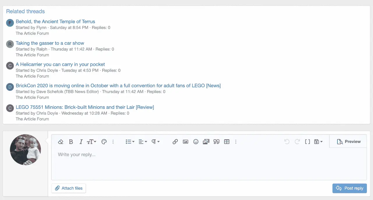The height and width of the screenshot is (200, 373).
Task: Toggle bold formatting in the editor
Action: [x=71, y=142]
